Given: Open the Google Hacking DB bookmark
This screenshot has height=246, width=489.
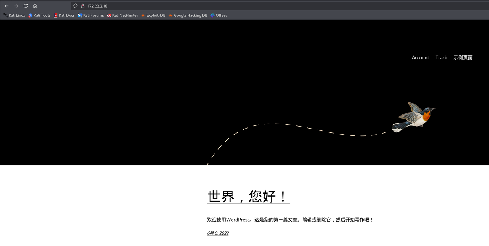Looking at the screenshot, I should [188, 15].
